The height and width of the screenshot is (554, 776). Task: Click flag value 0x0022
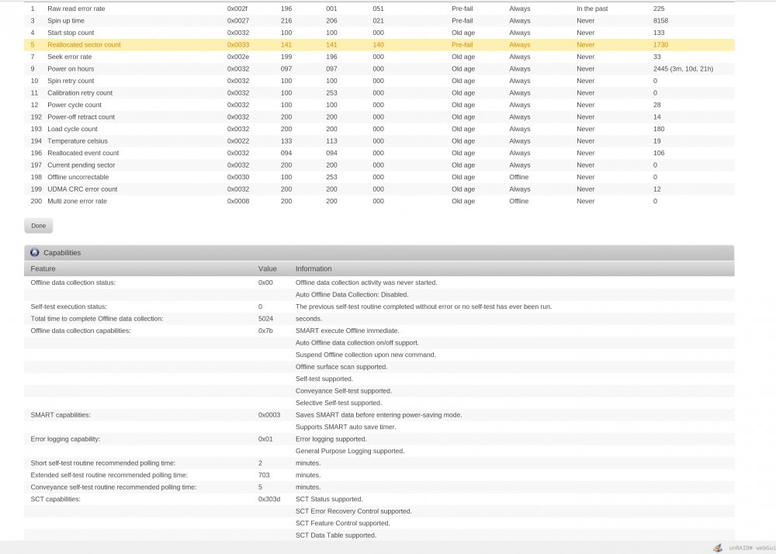[x=238, y=141]
